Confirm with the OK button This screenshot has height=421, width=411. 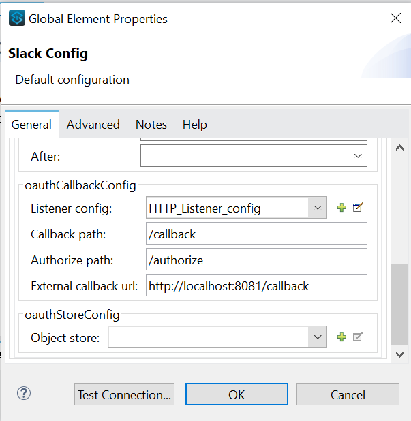pyautogui.click(x=237, y=394)
